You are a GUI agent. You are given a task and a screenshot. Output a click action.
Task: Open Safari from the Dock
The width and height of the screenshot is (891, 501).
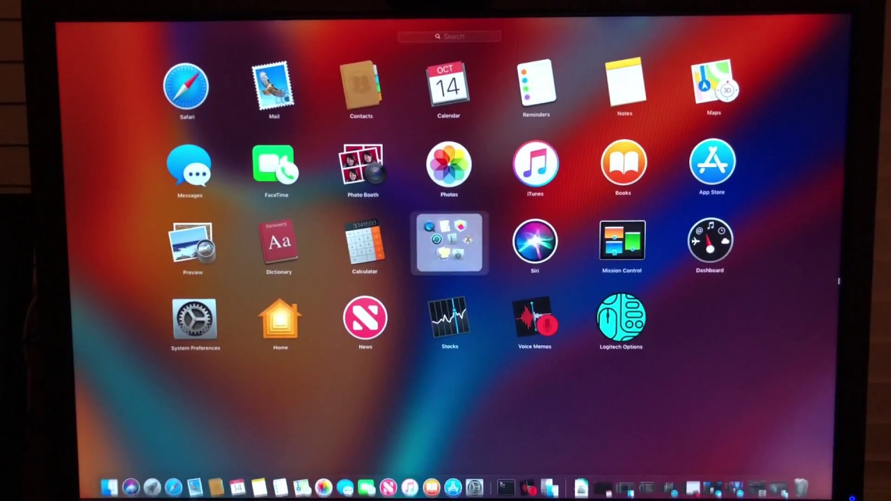pos(173,488)
